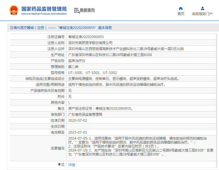Select approval date 2020-07-02

[x=78, y=121]
